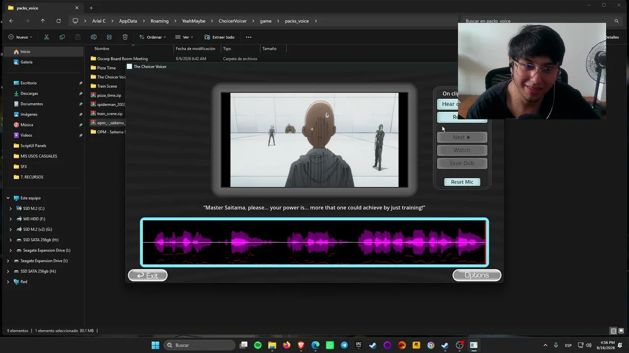Open Telegram from the taskbar
This screenshot has width=629, height=353.
pos(344,345)
